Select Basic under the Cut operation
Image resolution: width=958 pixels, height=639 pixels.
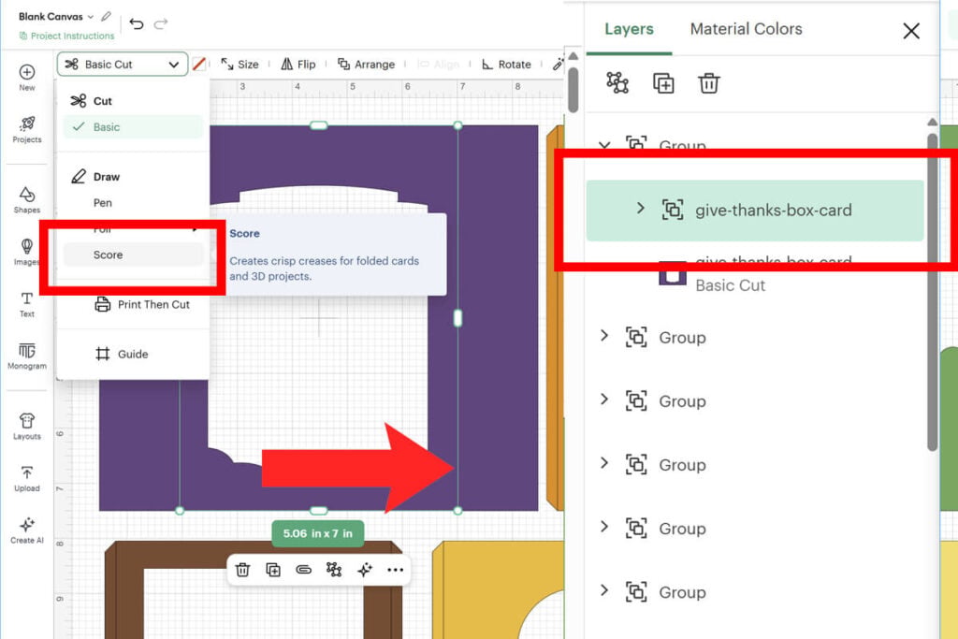click(133, 127)
